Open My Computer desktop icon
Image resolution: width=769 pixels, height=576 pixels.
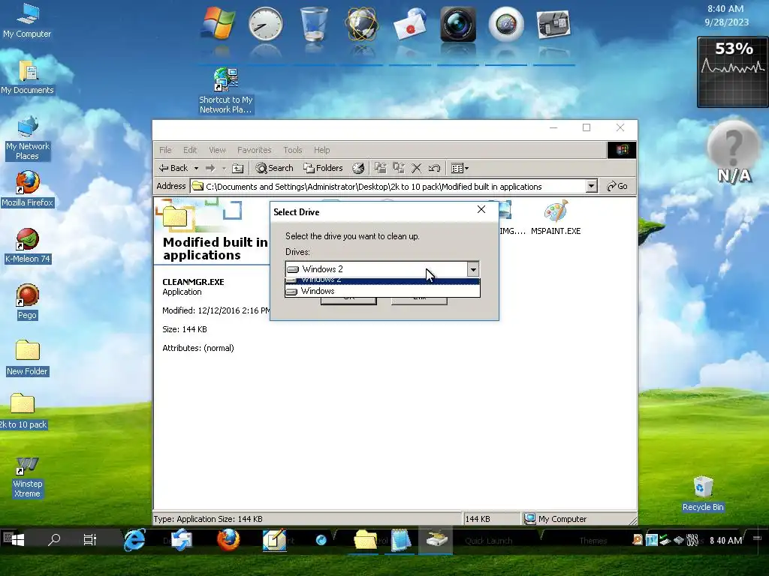27,21
